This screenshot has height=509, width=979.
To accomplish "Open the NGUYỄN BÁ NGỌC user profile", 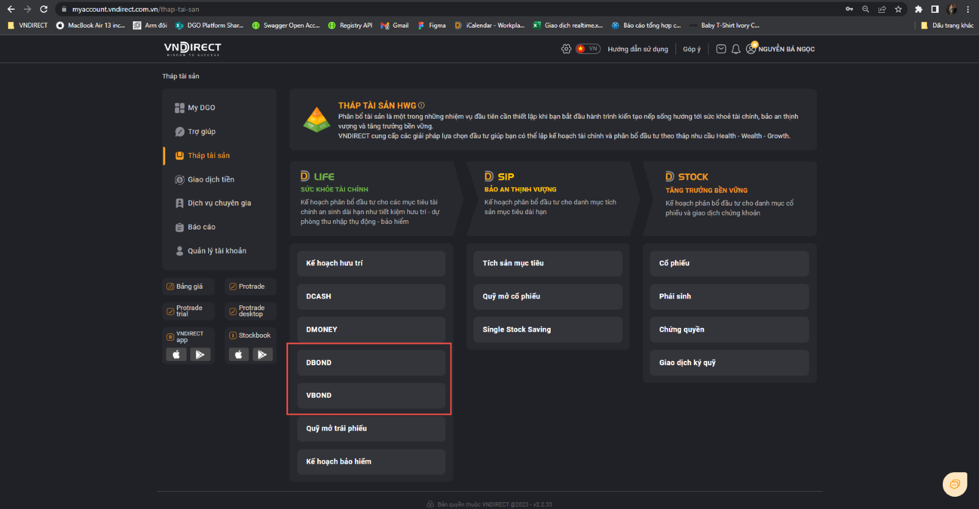I will click(x=781, y=49).
